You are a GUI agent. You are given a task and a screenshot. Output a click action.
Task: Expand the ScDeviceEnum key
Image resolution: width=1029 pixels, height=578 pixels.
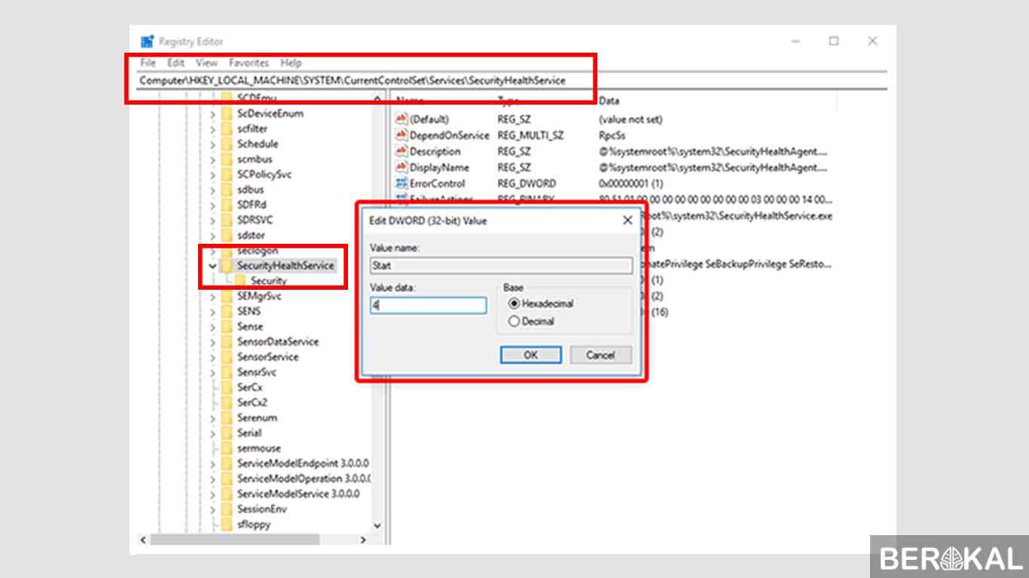click(x=212, y=114)
